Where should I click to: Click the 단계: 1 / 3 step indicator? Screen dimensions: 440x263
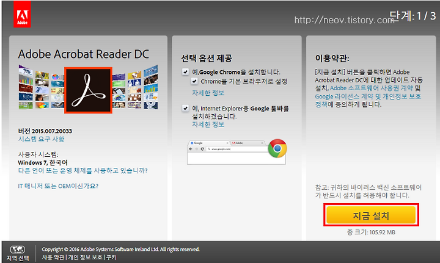(x=413, y=16)
